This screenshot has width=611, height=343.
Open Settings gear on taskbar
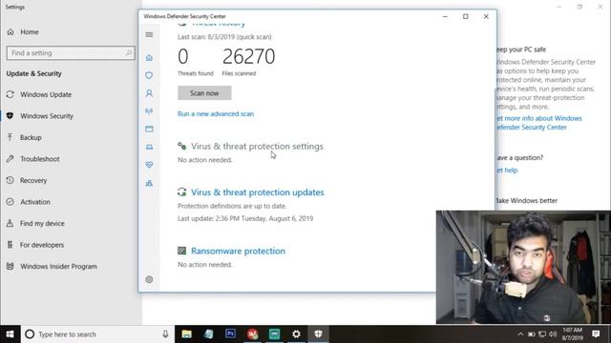[296, 334]
